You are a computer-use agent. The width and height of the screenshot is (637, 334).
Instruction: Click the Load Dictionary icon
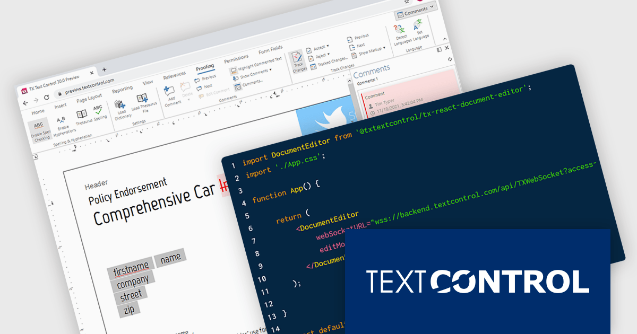point(119,104)
